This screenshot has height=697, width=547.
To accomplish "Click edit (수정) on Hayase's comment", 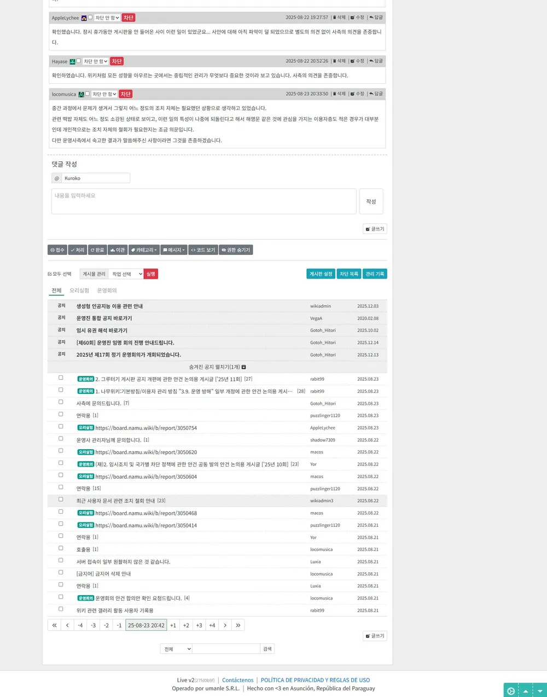I will 357,61.
